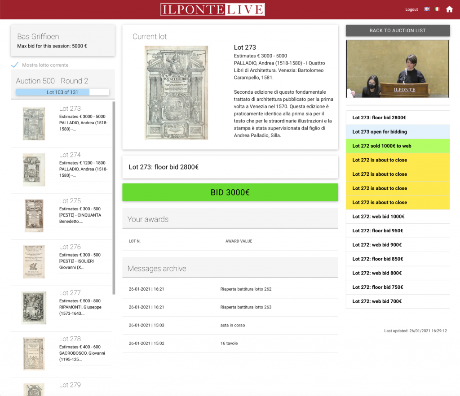
Task: Click 'Lot 272: web bid 700€' entry
Action: (x=398, y=301)
